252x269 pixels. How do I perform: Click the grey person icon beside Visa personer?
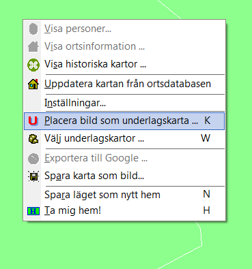[x=33, y=29]
